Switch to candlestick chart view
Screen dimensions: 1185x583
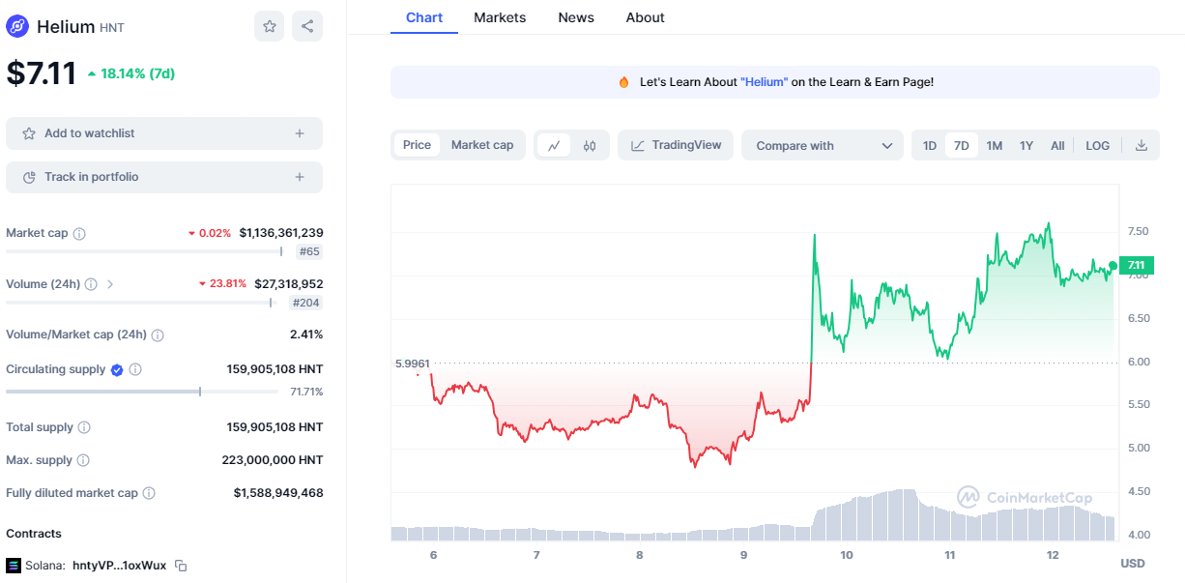pos(590,146)
